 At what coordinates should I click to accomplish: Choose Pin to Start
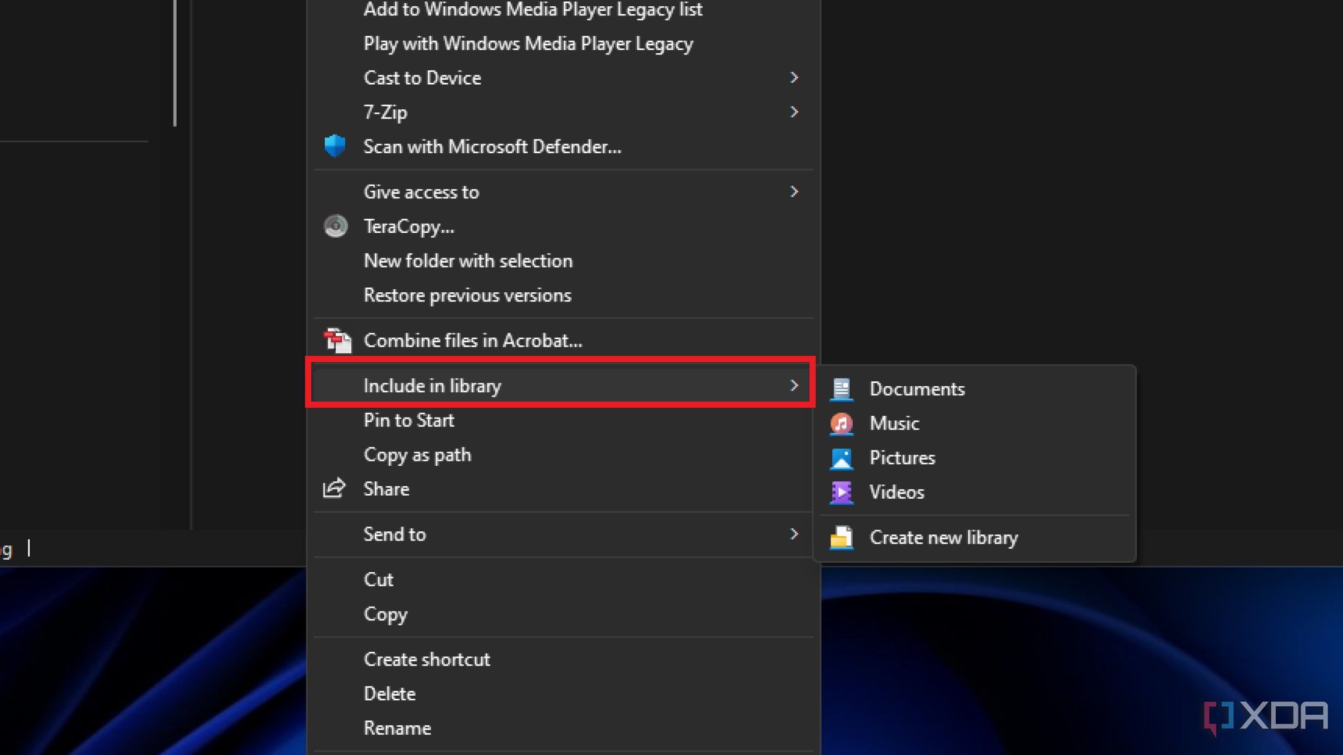pos(563,420)
